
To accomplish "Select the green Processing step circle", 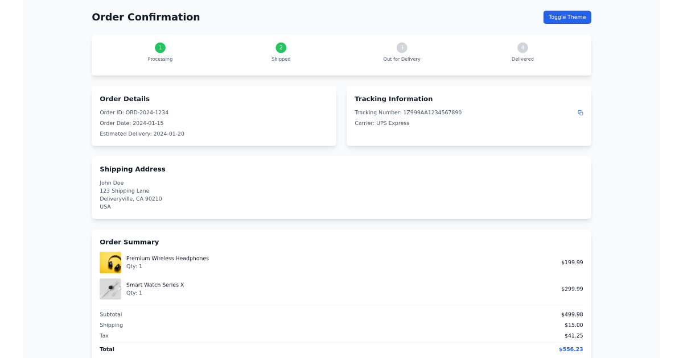I will click(x=160, y=48).
